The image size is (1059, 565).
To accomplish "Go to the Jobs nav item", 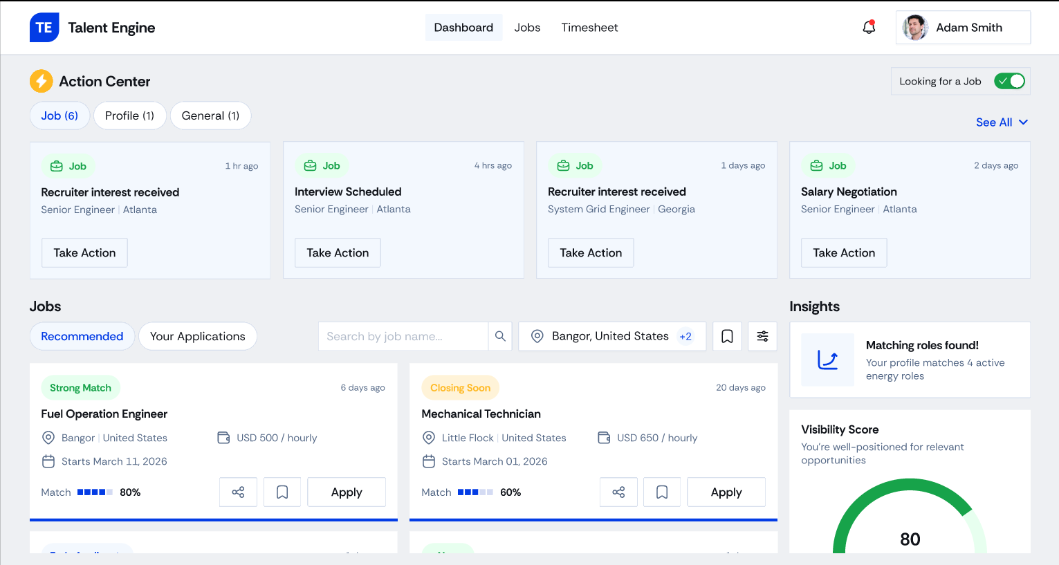I will [527, 28].
